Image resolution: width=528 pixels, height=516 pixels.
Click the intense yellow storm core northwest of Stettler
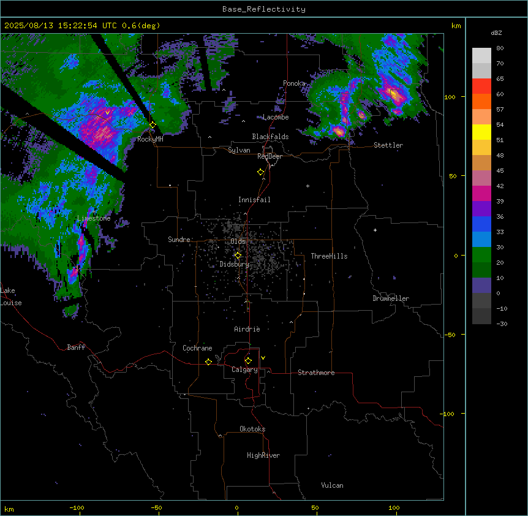395,94
